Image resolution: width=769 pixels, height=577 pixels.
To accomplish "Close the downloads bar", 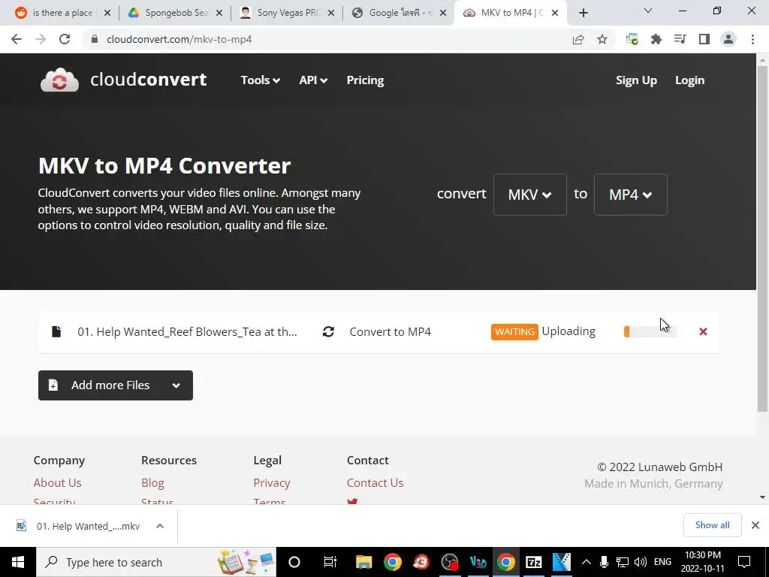I will pos(755,525).
